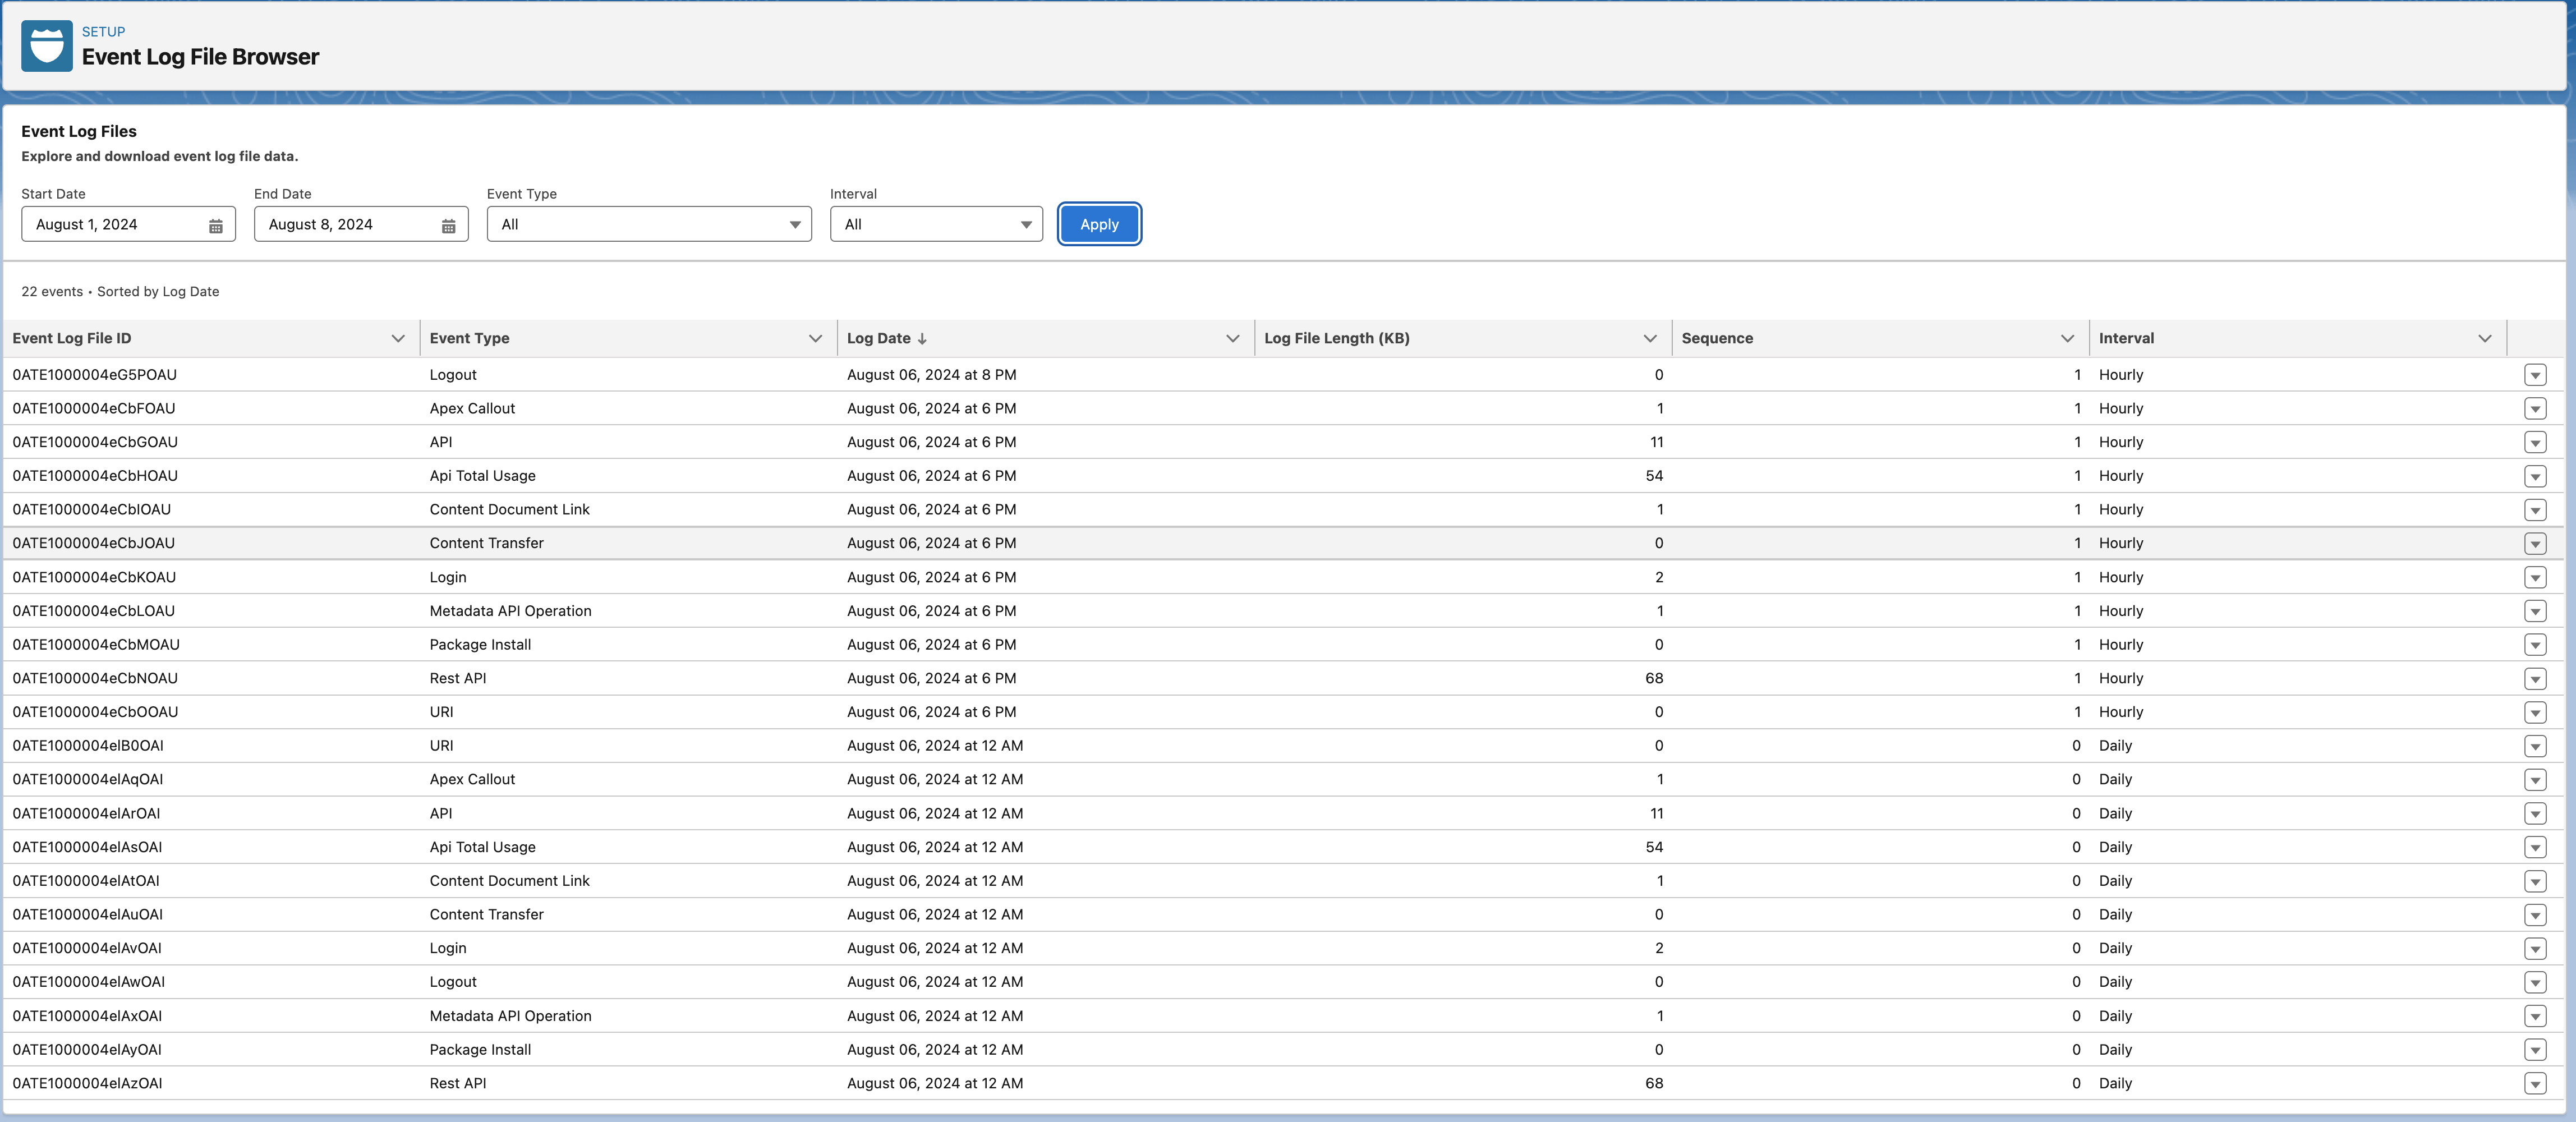The height and width of the screenshot is (1122, 2576).
Task: Open Sequence column menu chevron
Action: 2067,339
